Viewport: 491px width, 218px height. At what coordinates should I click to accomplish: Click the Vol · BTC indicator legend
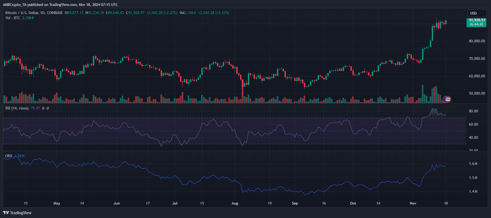tap(13, 18)
